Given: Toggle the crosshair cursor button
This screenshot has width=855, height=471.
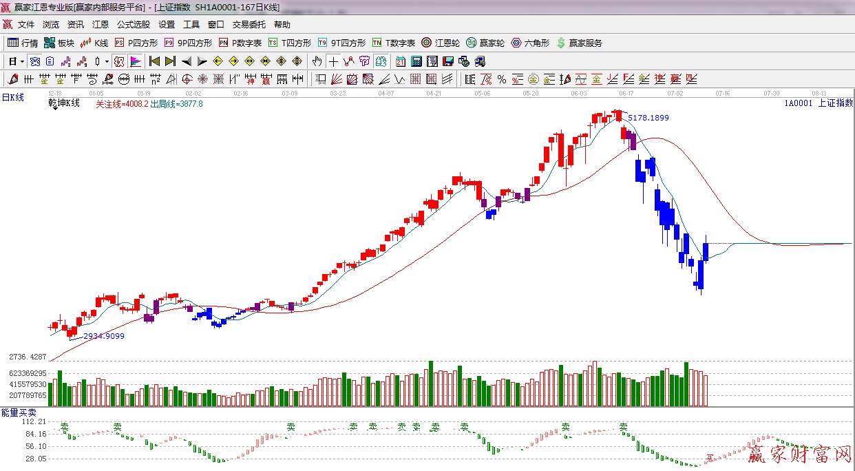Looking at the screenshot, I should 333,61.
